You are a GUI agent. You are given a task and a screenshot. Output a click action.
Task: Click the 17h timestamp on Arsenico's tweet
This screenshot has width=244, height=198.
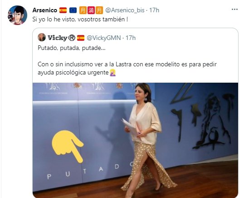click(x=154, y=10)
